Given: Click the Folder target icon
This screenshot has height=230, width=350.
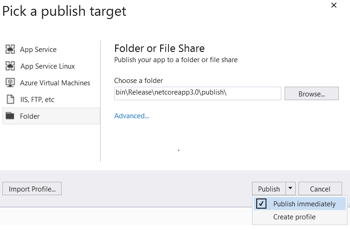Looking at the screenshot, I should [10, 116].
